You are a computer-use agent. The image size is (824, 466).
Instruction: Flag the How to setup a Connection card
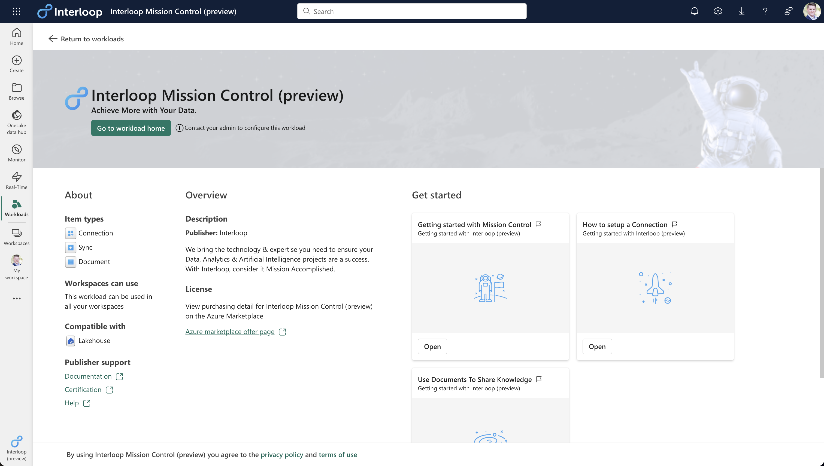coord(674,224)
